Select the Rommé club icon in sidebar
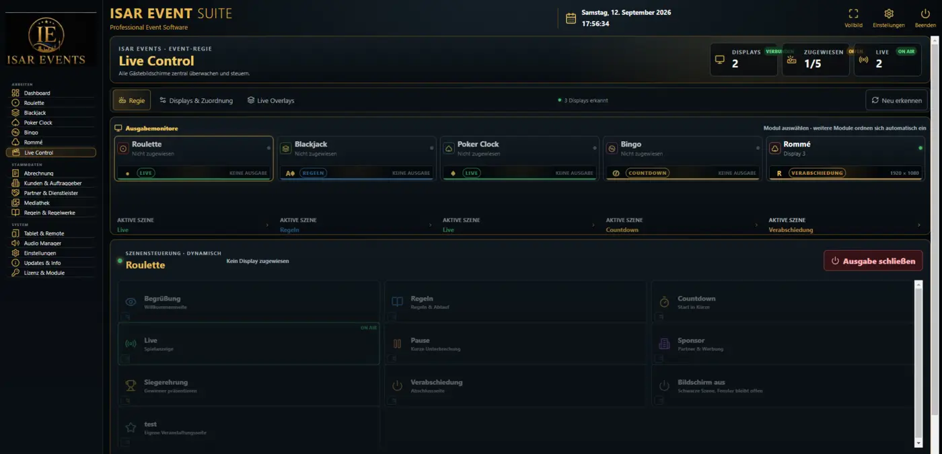Viewport: 942px width, 454px height. pos(15,143)
